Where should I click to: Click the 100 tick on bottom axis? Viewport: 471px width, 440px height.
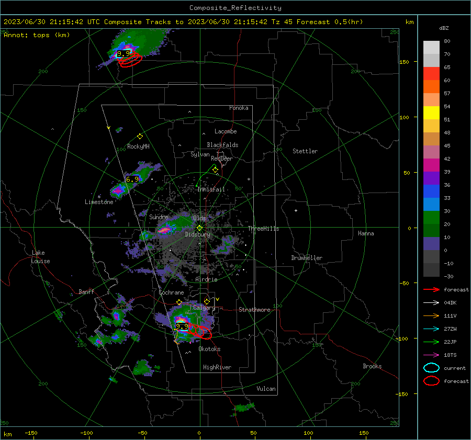pos(308,433)
